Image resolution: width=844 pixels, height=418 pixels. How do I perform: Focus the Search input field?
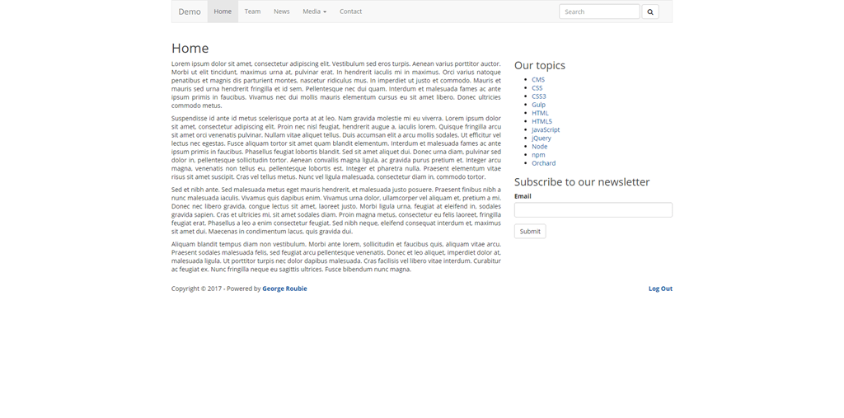pos(599,12)
